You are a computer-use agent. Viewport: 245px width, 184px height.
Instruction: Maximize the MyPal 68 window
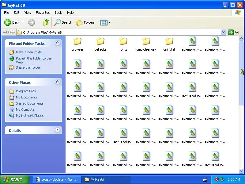(233, 5)
